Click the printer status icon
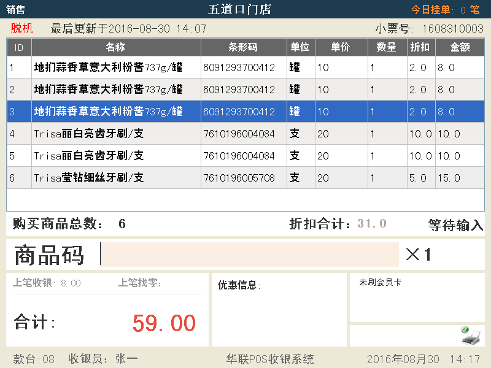491x368 pixels. [471, 335]
